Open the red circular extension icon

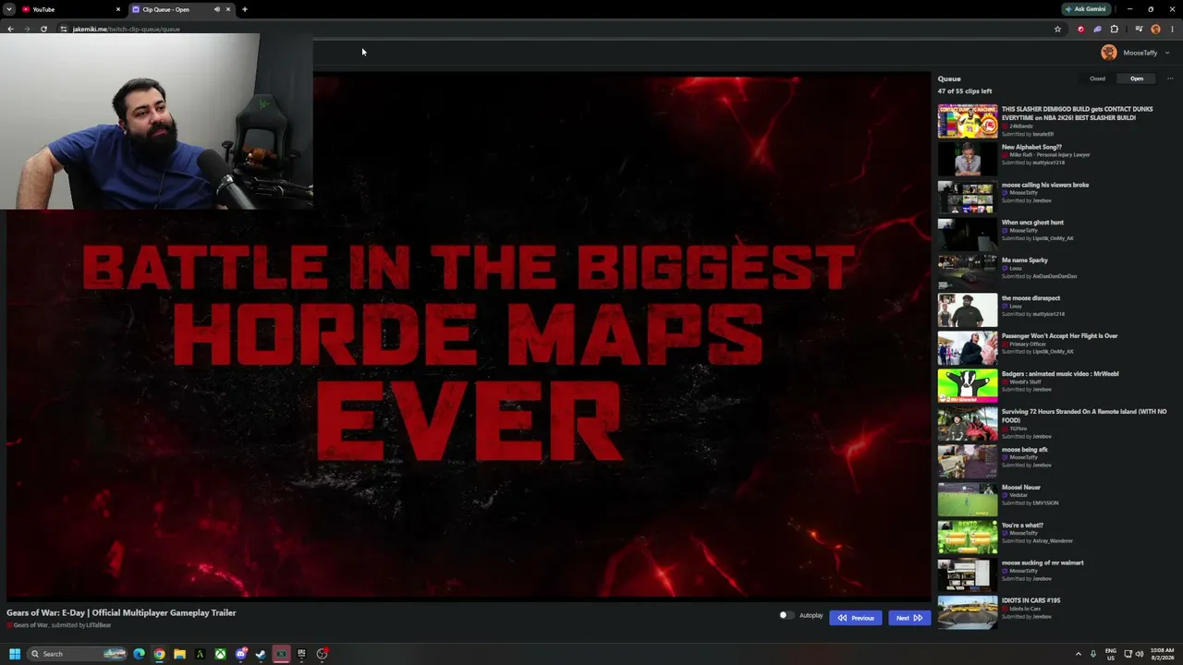[x=1080, y=29]
